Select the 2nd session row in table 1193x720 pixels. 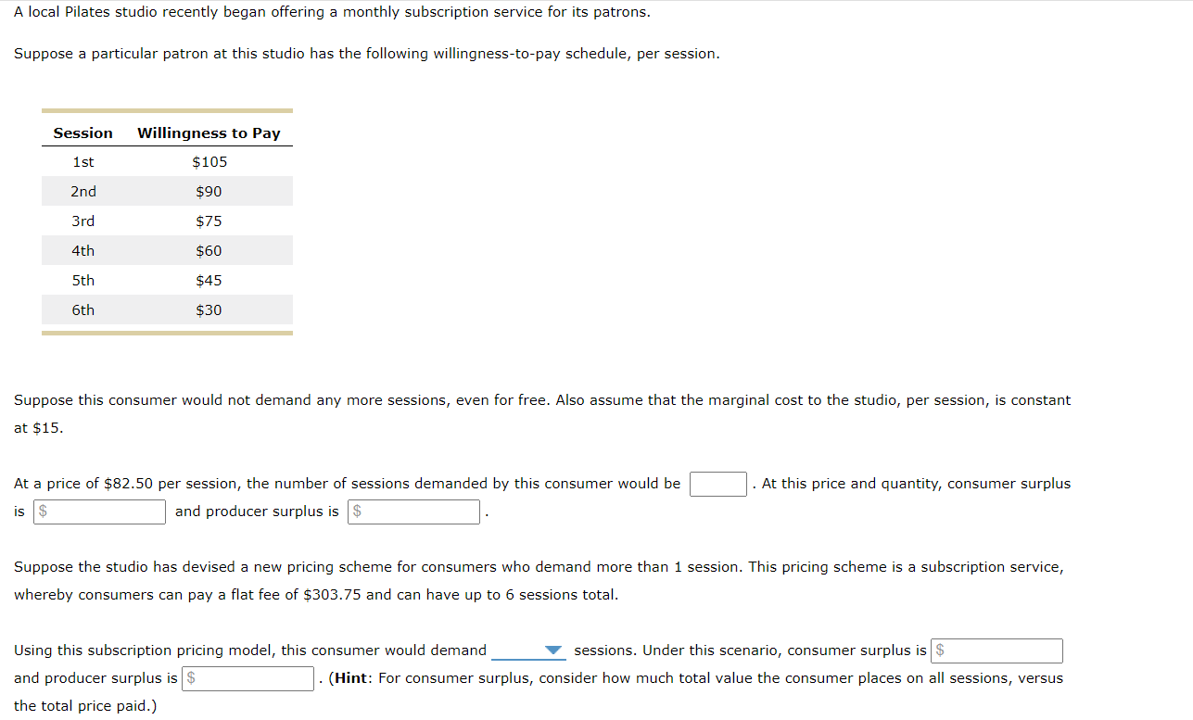point(167,191)
